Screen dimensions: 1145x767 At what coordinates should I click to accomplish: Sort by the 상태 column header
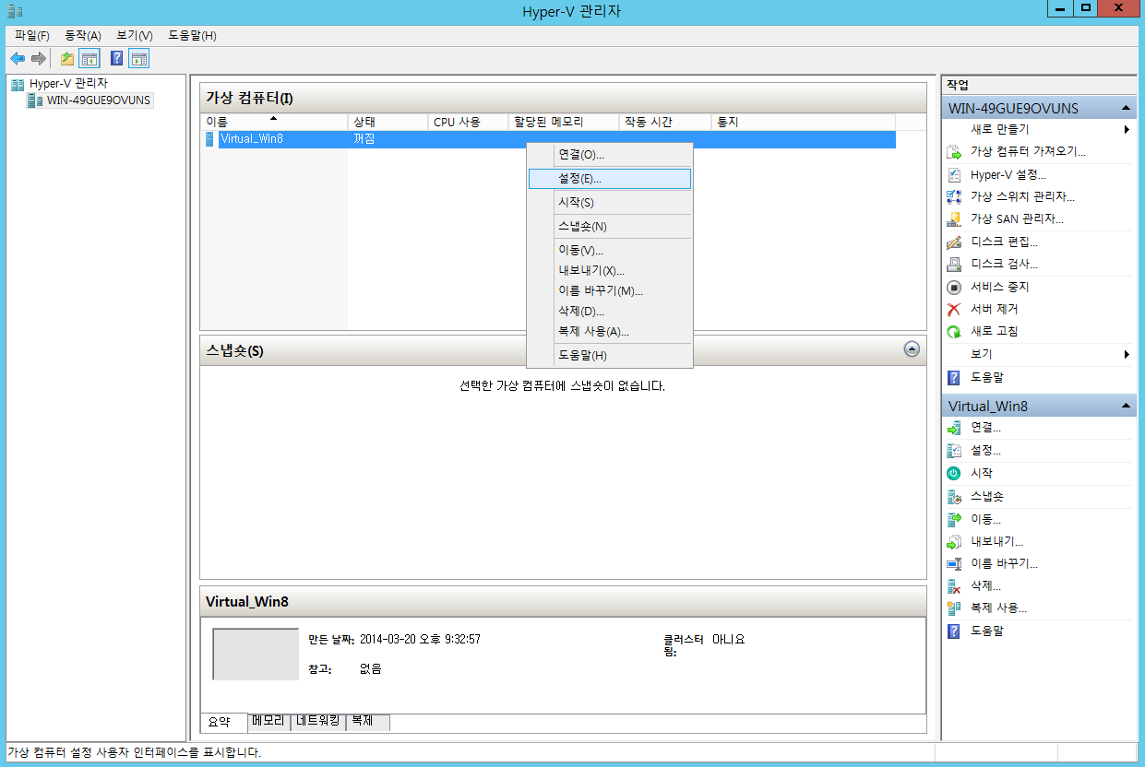tap(388, 122)
